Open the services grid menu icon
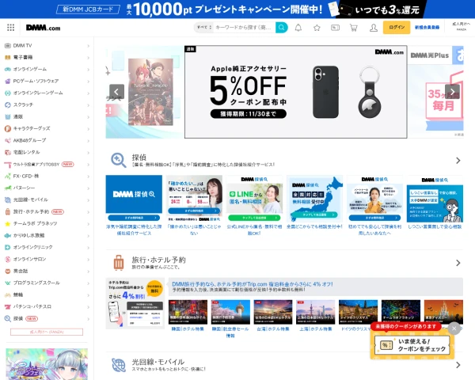The width and height of the screenshot is (475, 380). pyautogui.click(x=10, y=28)
